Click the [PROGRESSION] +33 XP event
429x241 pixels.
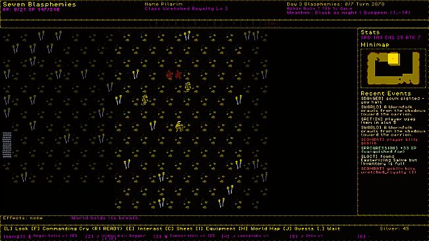389,149
